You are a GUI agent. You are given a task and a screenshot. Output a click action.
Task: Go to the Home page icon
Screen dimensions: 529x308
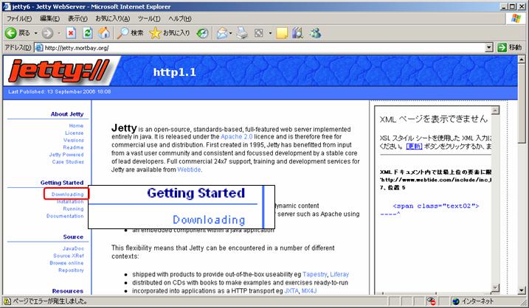click(x=104, y=32)
